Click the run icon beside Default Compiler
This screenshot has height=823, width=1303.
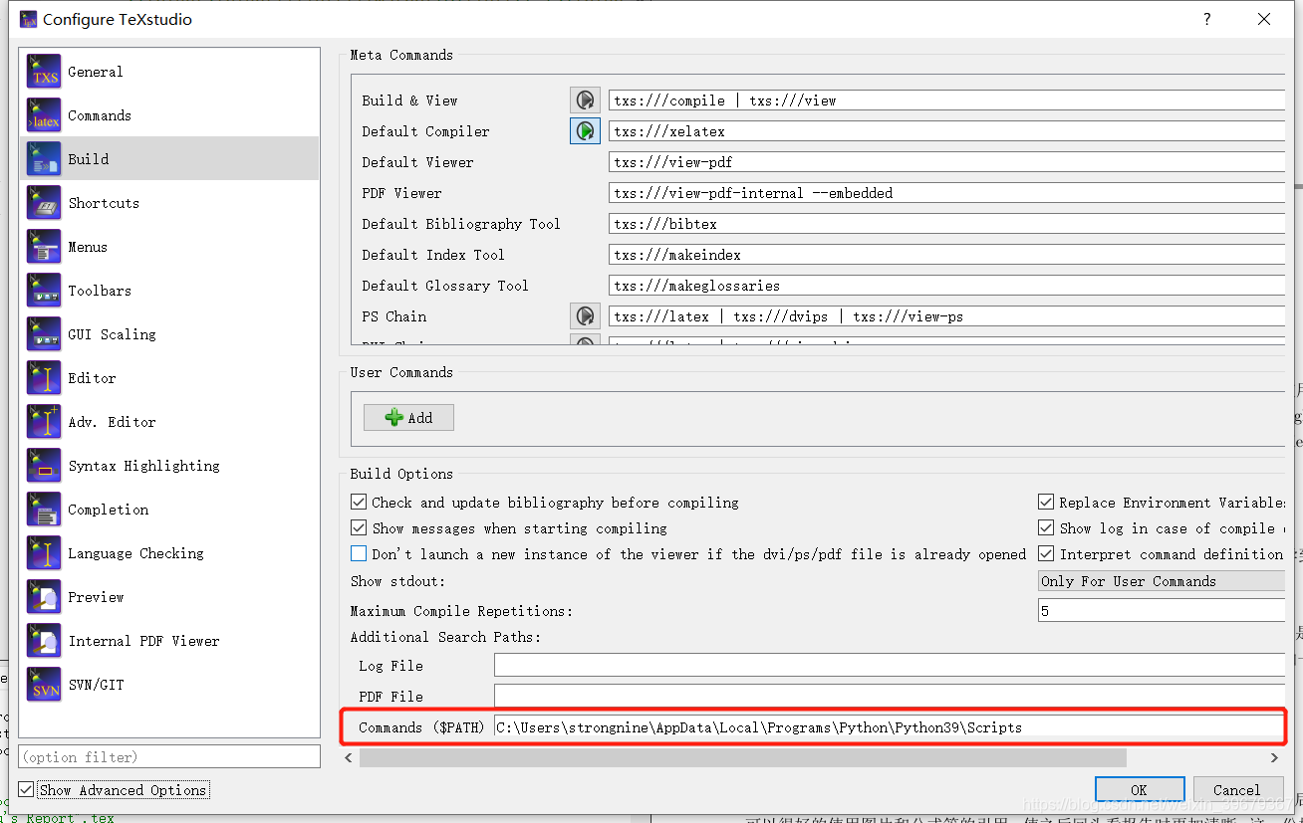pos(585,130)
